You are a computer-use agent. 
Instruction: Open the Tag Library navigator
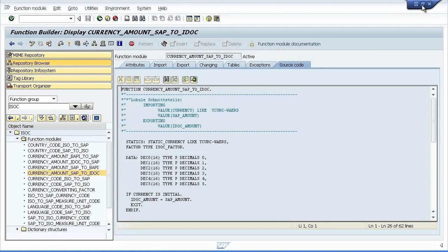[59, 78]
